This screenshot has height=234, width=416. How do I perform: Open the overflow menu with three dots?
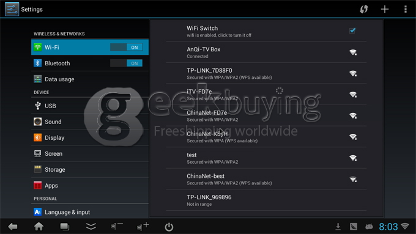(406, 9)
